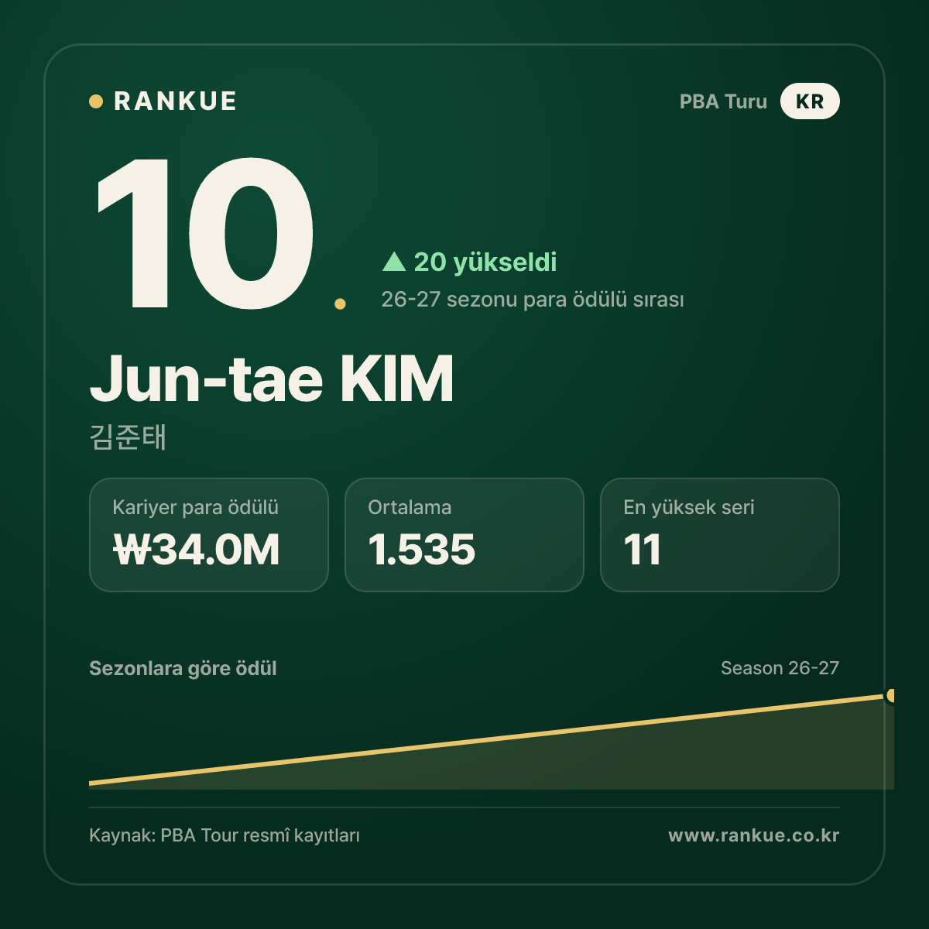
Task: Click the player name Jun-tae KIM
Action: 272,379
